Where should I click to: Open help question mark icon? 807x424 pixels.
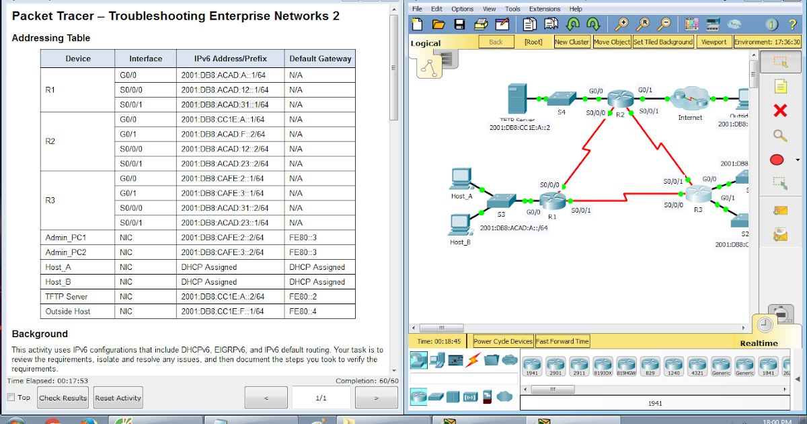coord(794,25)
